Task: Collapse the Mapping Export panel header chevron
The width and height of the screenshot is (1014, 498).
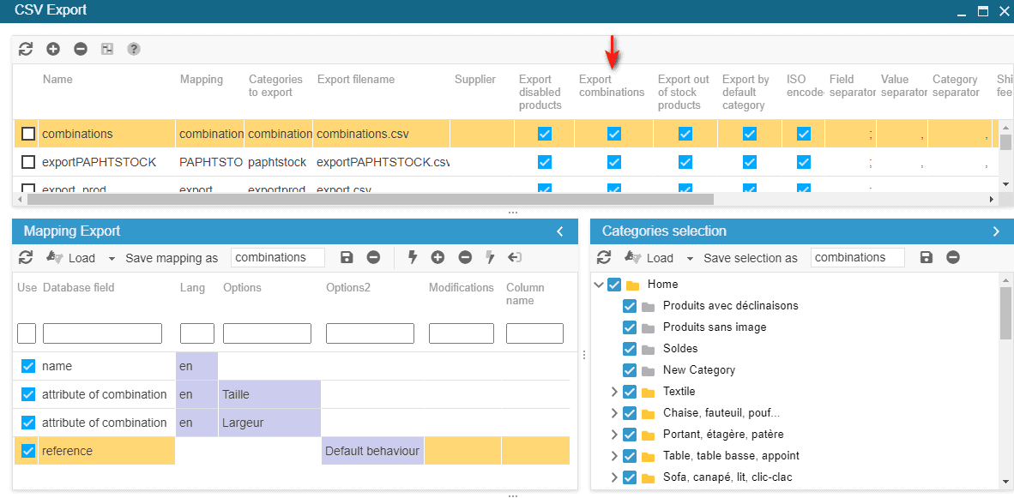Action: [x=560, y=231]
